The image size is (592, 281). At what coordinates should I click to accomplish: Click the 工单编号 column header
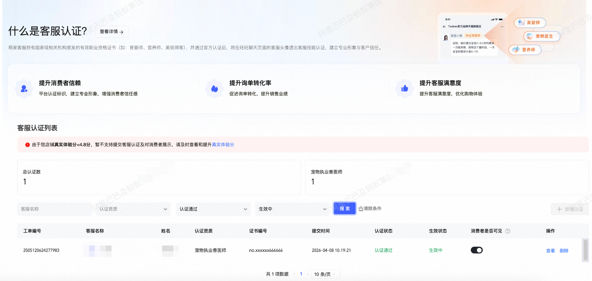pyautogui.click(x=32, y=231)
